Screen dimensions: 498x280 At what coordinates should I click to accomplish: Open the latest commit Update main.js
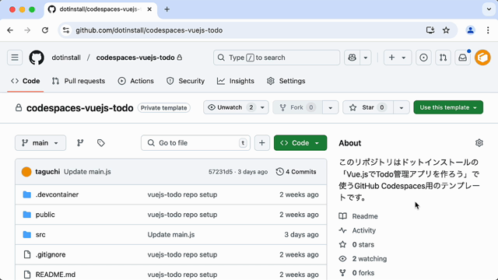[87, 172]
